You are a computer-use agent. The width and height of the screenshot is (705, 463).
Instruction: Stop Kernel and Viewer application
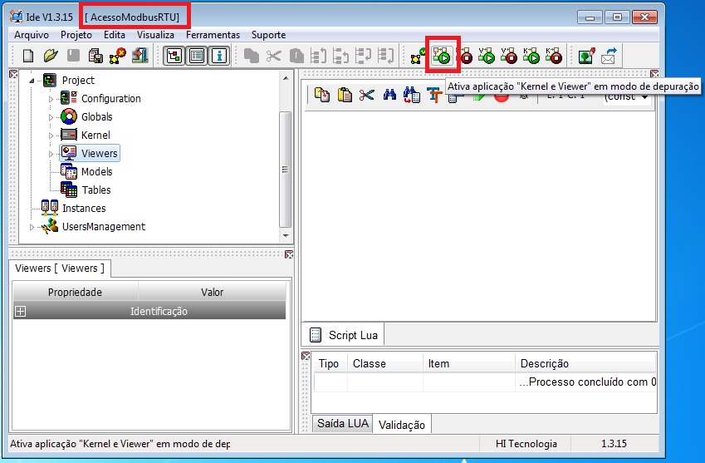tap(466, 56)
